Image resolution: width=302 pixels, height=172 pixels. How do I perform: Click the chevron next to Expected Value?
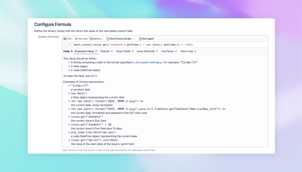point(96,51)
